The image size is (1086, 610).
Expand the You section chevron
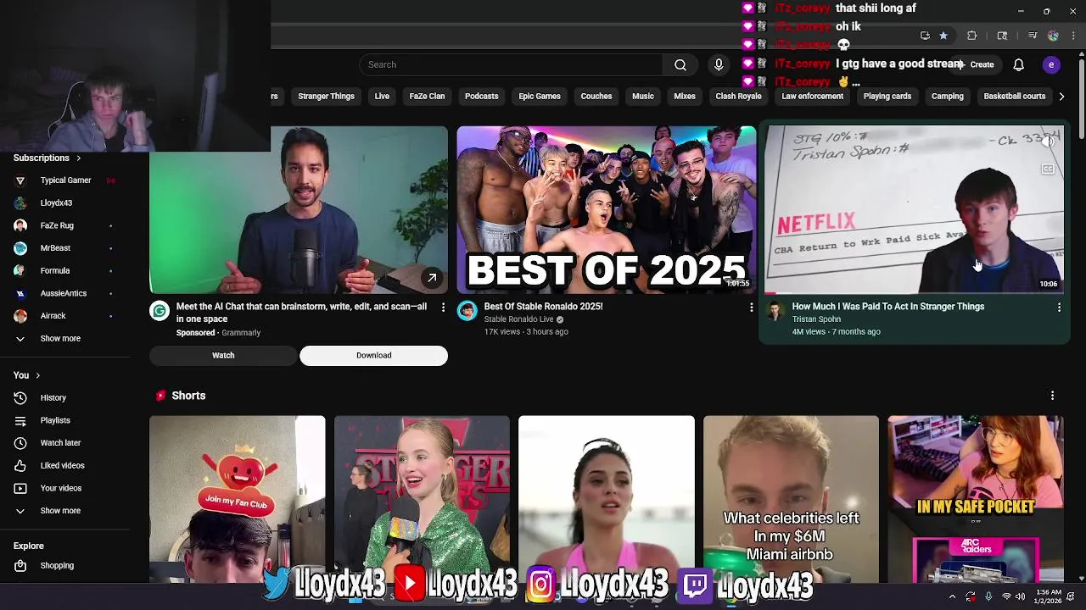tap(37, 375)
